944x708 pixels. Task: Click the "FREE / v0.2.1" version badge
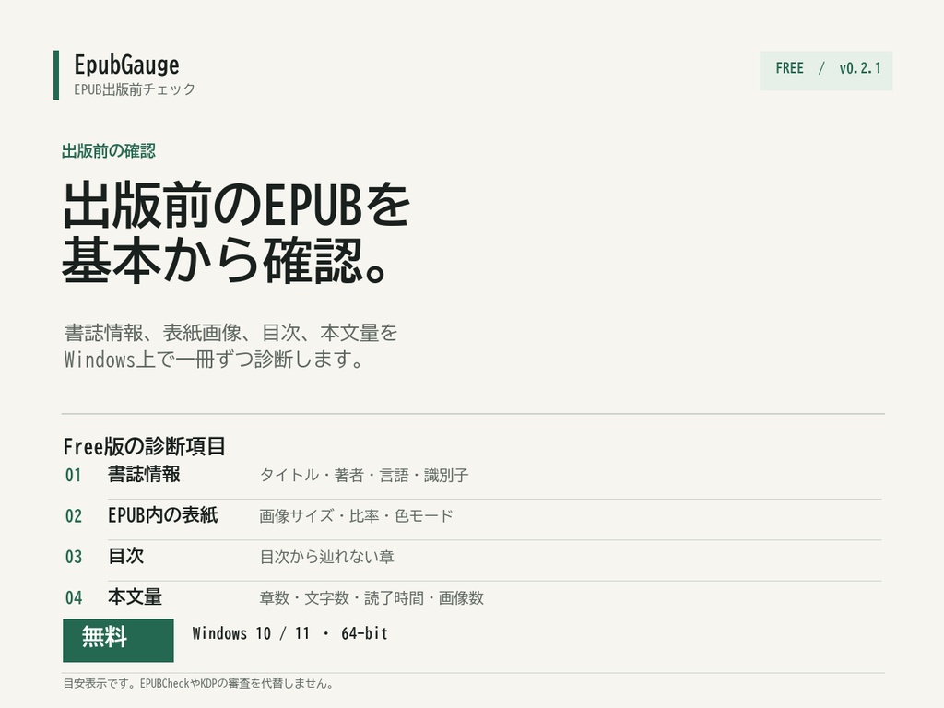pyautogui.click(x=826, y=70)
